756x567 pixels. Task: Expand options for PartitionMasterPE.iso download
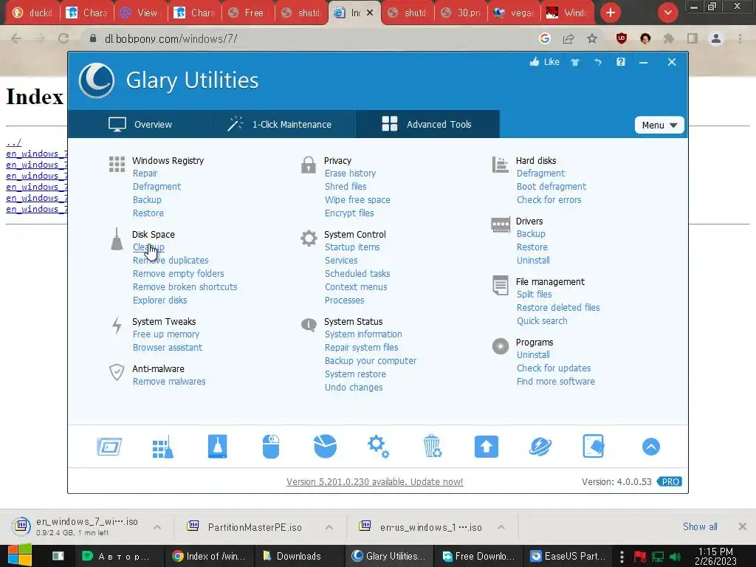click(x=329, y=527)
